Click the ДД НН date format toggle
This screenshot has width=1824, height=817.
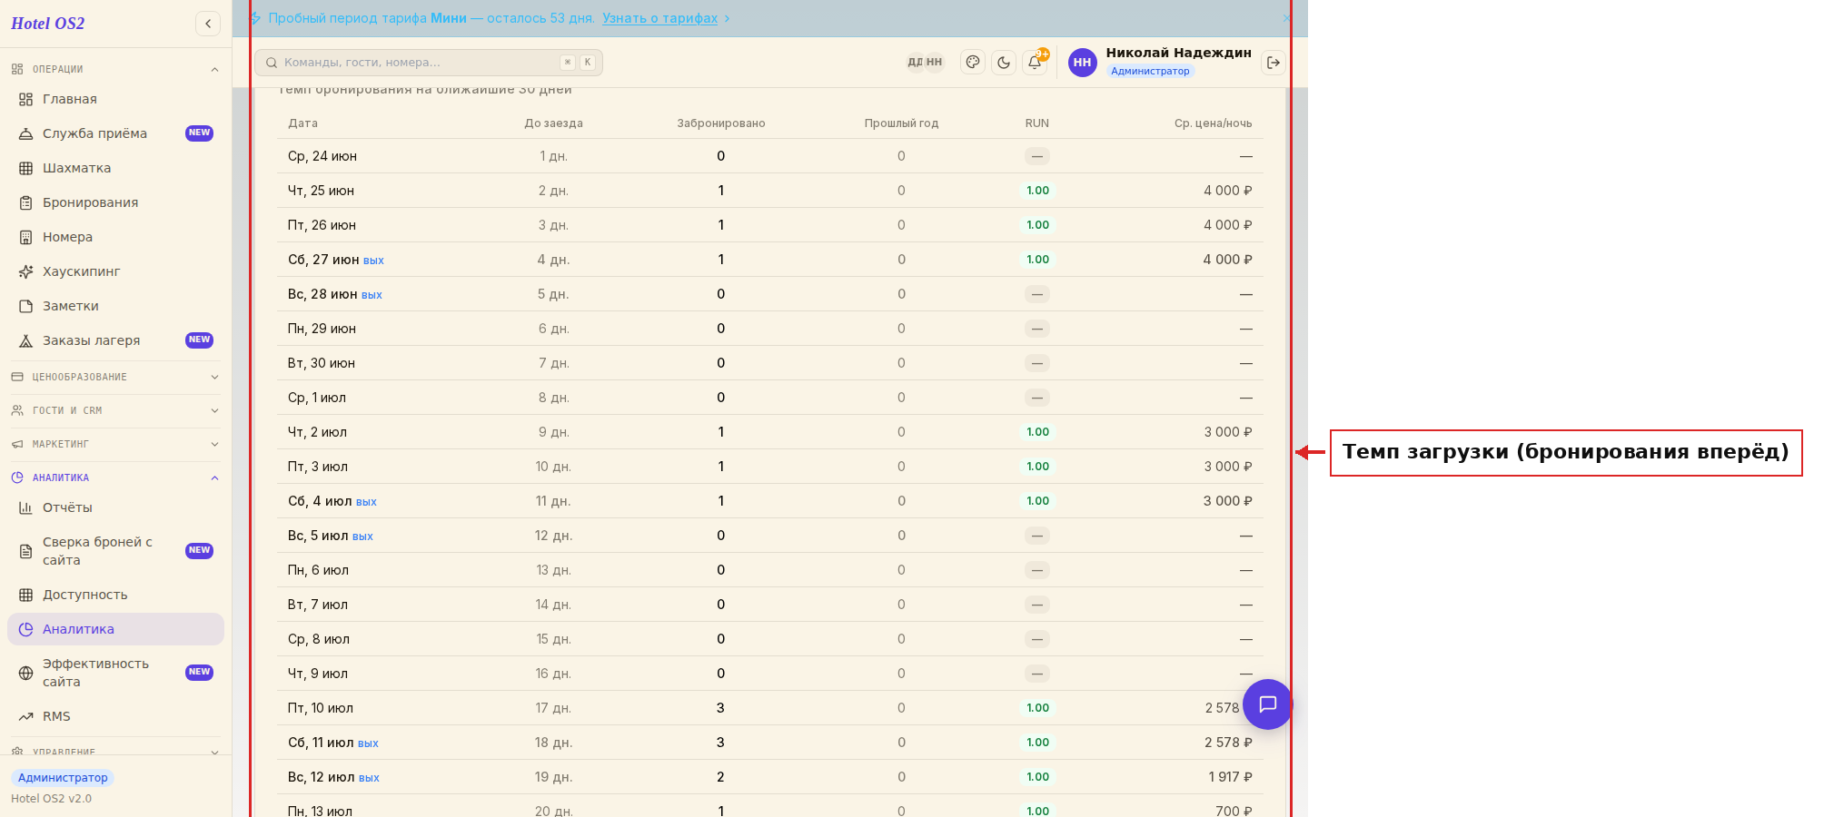925,63
